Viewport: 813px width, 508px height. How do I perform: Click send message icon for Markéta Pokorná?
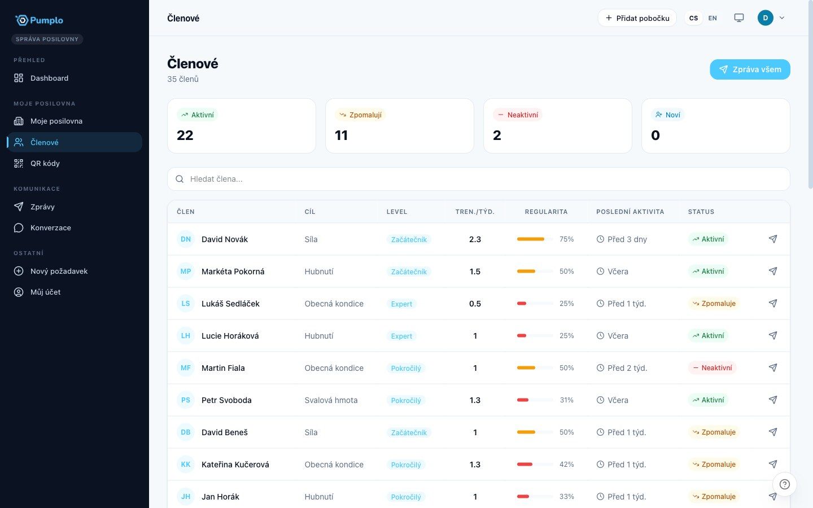coord(773,271)
